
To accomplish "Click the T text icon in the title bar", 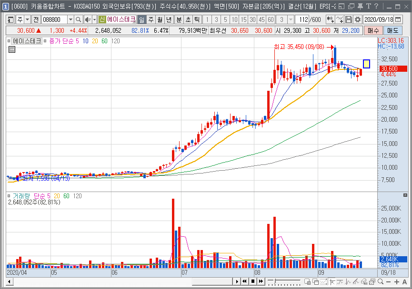I will pos(368,6).
